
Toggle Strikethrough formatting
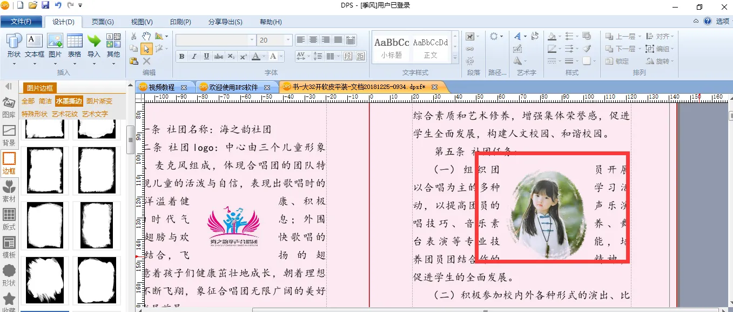[x=219, y=56]
